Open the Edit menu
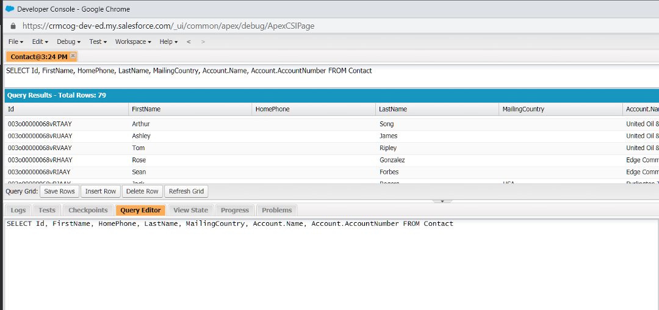 click(40, 41)
